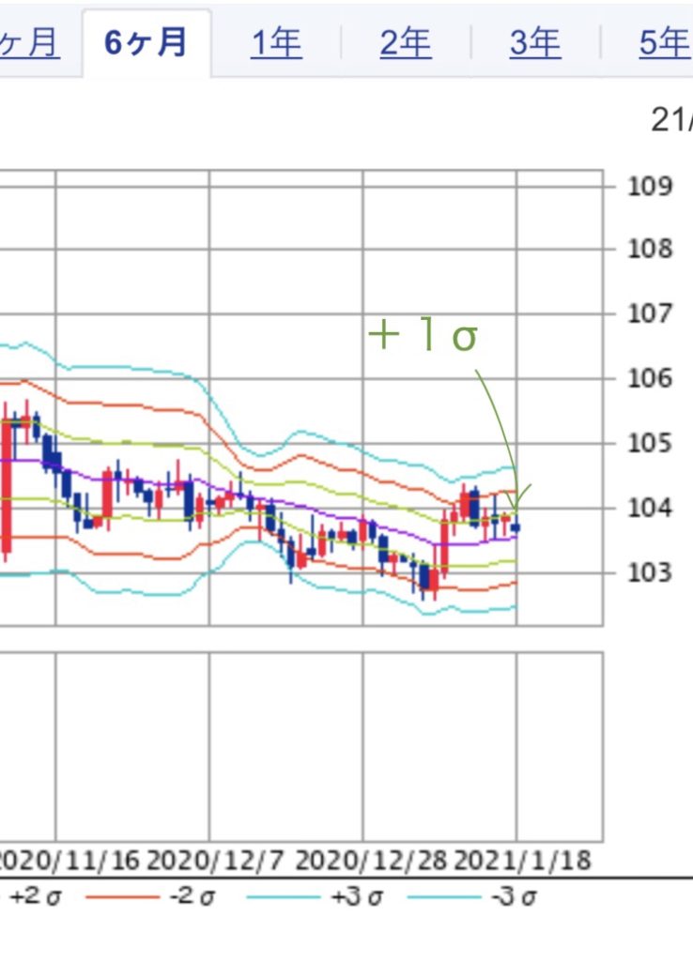Screen dimensions: 693x961
Task: Select the 6ヶ月 chart period tab
Action: (146, 43)
